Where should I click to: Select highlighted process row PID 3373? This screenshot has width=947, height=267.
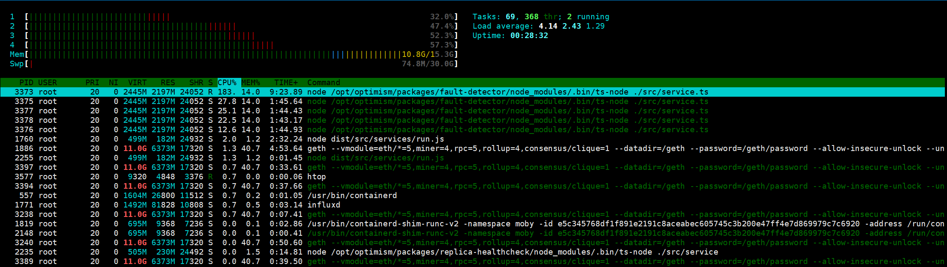coord(473,92)
